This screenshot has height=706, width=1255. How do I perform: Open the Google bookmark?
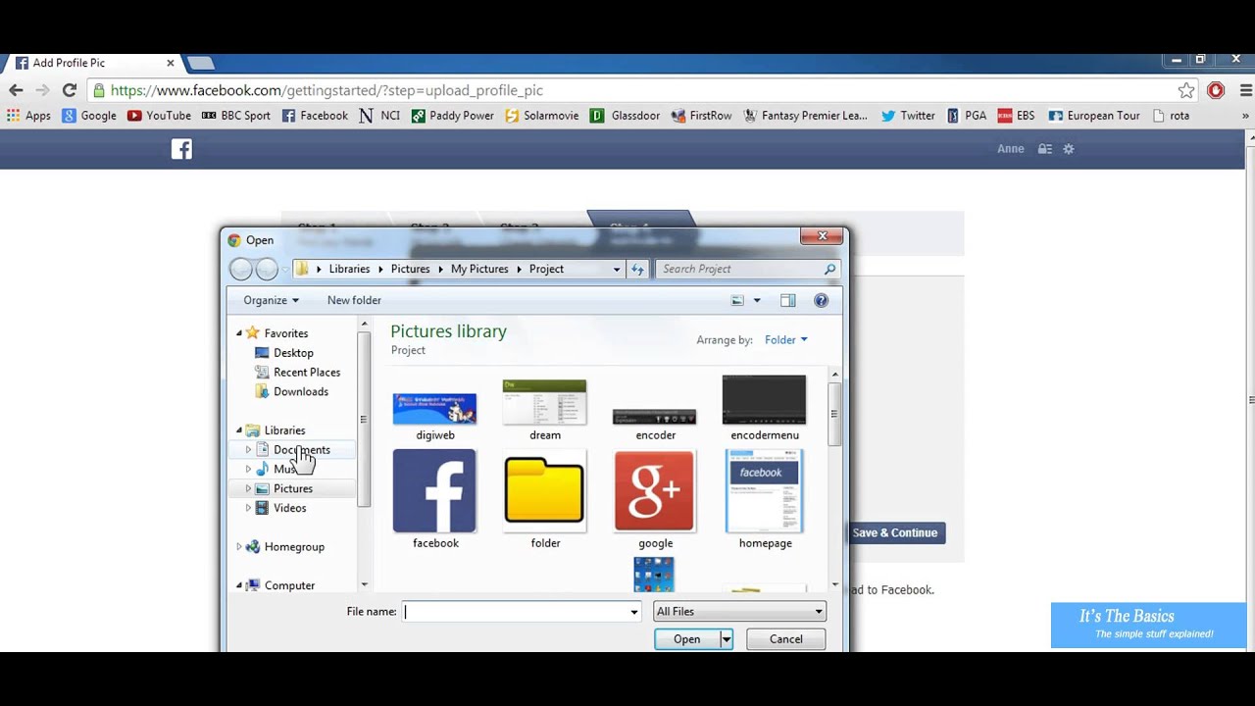click(89, 116)
